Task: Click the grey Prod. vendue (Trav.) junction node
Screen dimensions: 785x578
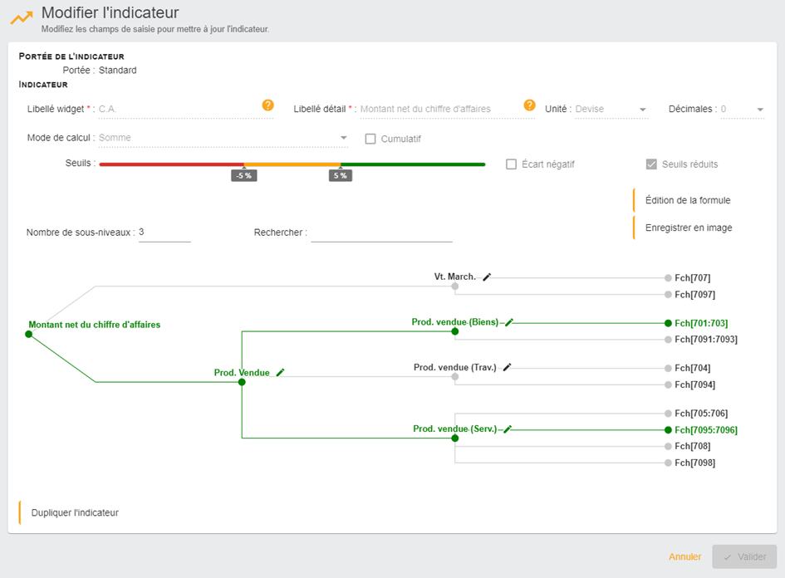Action: click(454, 377)
